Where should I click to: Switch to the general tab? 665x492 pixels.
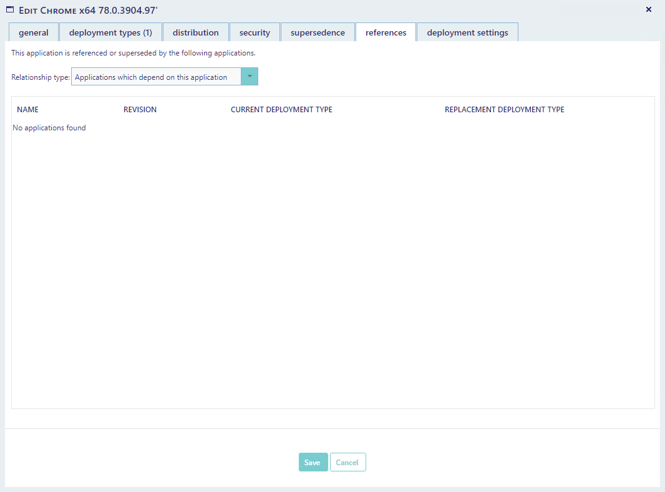tap(34, 32)
